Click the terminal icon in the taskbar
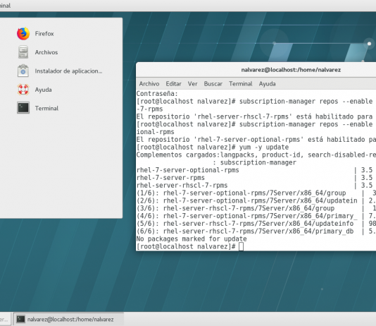376x326 pixels. [20, 319]
